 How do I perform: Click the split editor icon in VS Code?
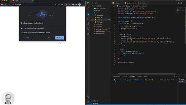pos(181,3)
